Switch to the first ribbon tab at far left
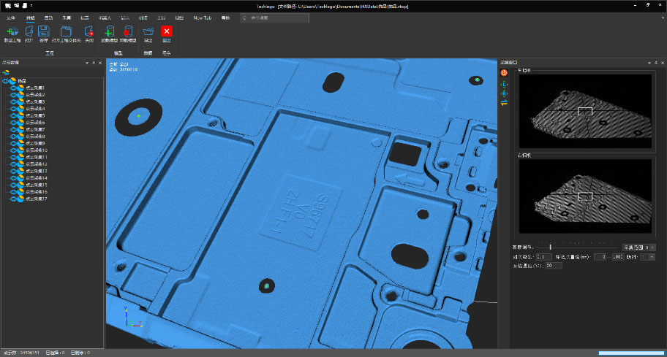Screen dimensions: 667x357 point(11,17)
